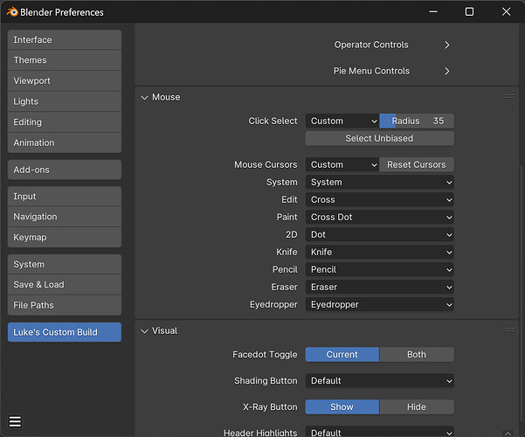Image resolution: width=525 pixels, height=437 pixels.
Task: Adjust the Radius slider set to 35
Action: (x=417, y=121)
